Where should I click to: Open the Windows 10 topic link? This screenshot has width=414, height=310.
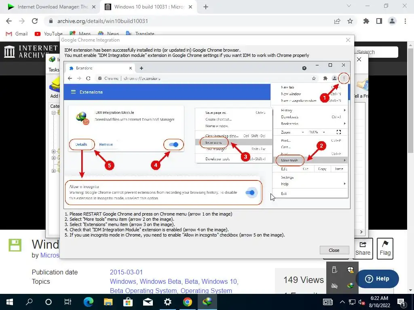point(219,281)
